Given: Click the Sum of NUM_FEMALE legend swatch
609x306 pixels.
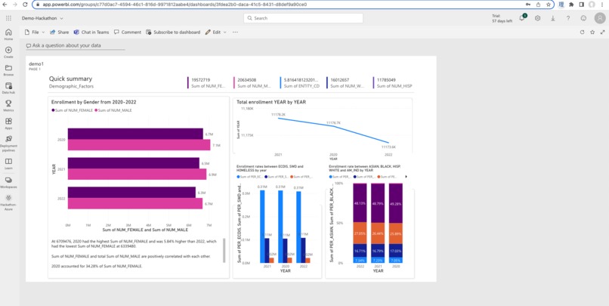Looking at the screenshot, I should click(53, 110).
